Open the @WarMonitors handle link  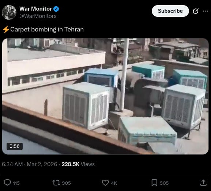[x=38, y=16]
